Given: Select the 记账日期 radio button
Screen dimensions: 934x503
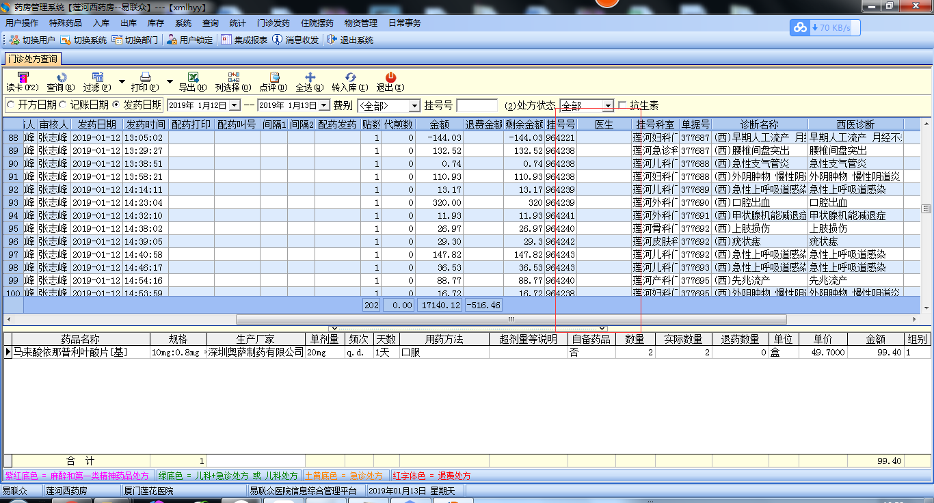Looking at the screenshot, I should point(63,105).
